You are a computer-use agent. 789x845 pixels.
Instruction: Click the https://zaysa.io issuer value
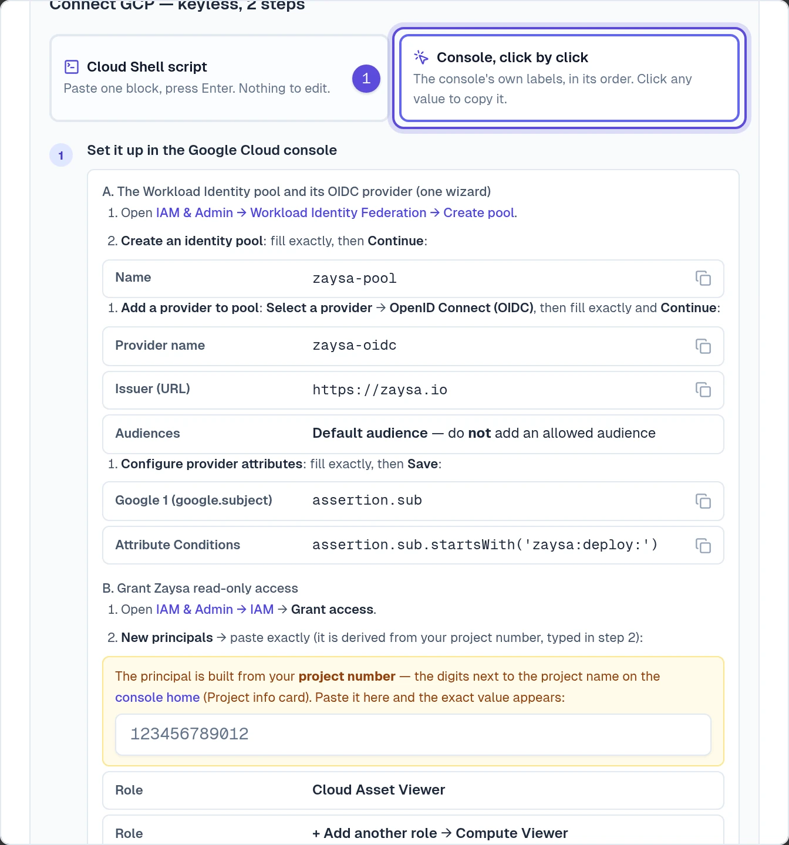click(x=380, y=390)
